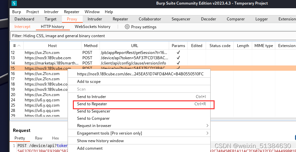
Task: Open the Decoder tab
Action: pos(209,19)
